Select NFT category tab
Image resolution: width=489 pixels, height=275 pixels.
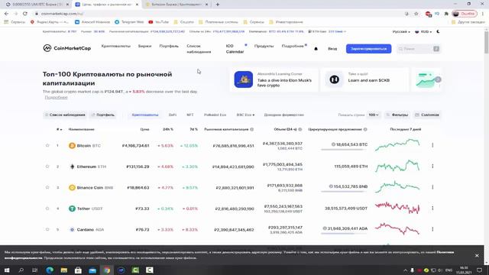click(190, 115)
